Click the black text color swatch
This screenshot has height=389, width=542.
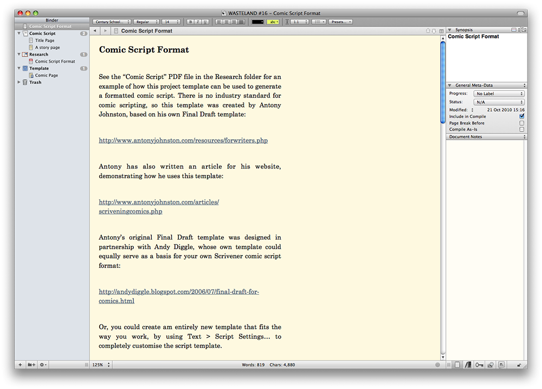257,22
